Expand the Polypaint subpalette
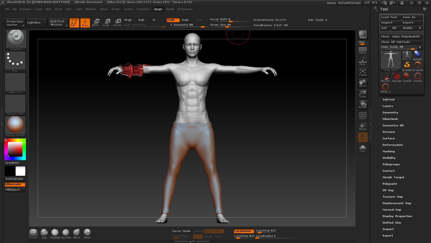The width and height of the screenshot is (431, 243). pyautogui.click(x=390, y=184)
